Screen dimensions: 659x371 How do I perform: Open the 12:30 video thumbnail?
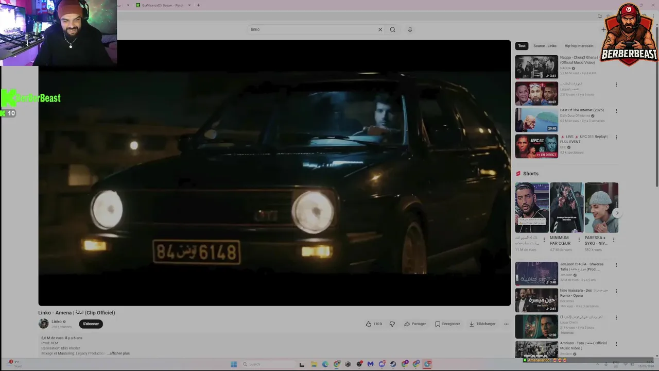[536, 326]
